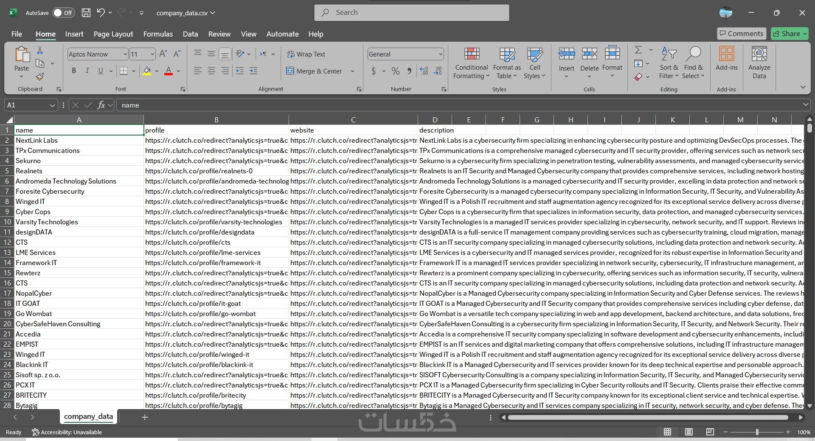Switch to the Review tab
Screen dimensions: 815x441
click(219, 34)
